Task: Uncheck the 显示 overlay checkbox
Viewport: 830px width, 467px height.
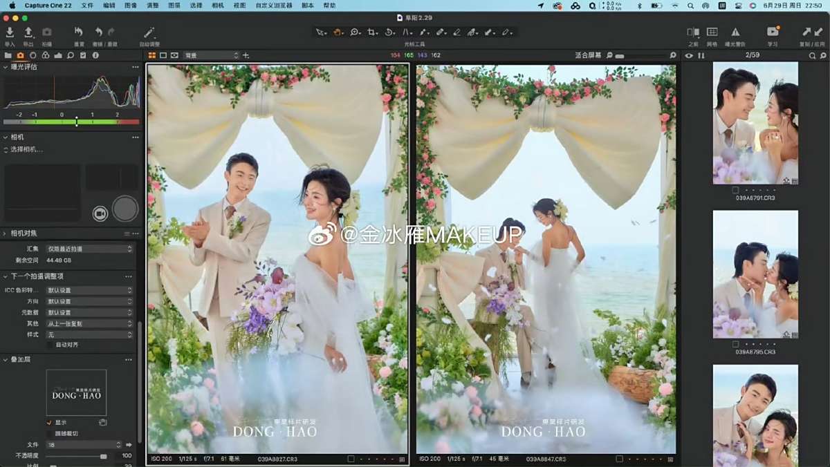Action: click(x=49, y=422)
